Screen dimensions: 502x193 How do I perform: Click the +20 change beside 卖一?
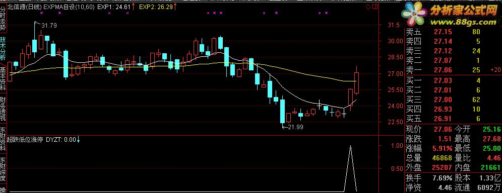[495, 69]
